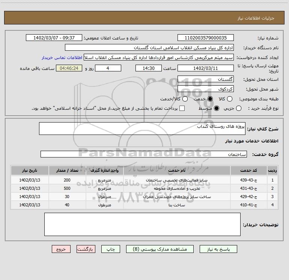Select the خدمت radio button

[x=210, y=99]
